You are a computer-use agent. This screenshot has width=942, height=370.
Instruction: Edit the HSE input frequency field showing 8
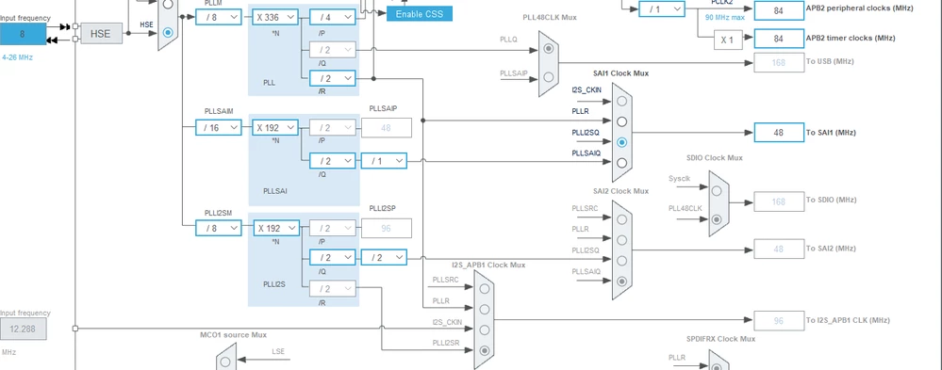click(x=23, y=34)
